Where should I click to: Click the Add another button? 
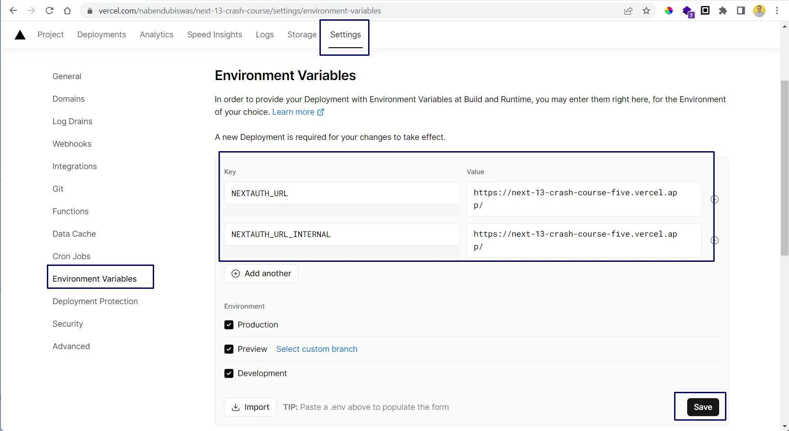point(261,274)
